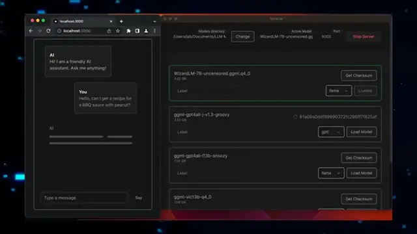Open model type dropdown for snoozy model
This screenshot has height=234, width=417.
(x=331, y=173)
